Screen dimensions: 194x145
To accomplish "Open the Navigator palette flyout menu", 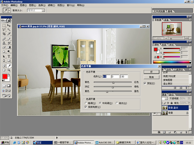I will 190,20.
